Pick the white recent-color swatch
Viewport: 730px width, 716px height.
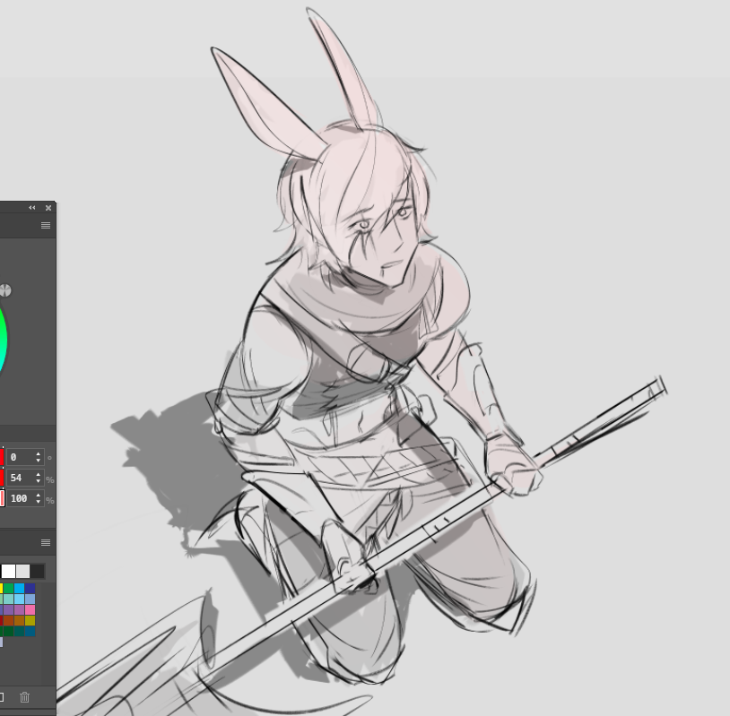[x=8, y=572]
